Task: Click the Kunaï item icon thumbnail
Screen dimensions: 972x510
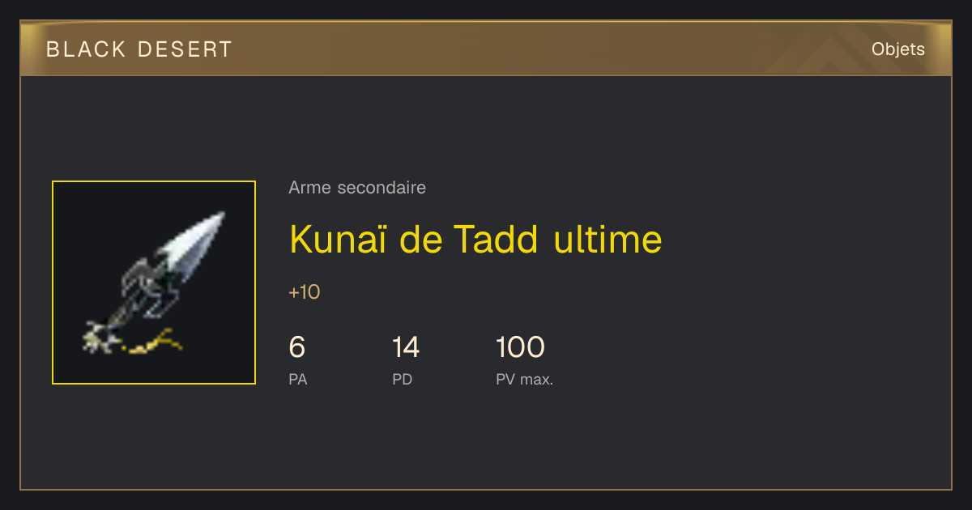Action: (x=154, y=283)
